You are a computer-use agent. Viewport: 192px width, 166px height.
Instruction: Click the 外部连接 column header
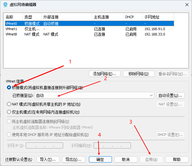67,17
